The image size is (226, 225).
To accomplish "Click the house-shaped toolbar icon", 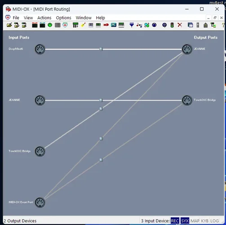I will (205, 25).
